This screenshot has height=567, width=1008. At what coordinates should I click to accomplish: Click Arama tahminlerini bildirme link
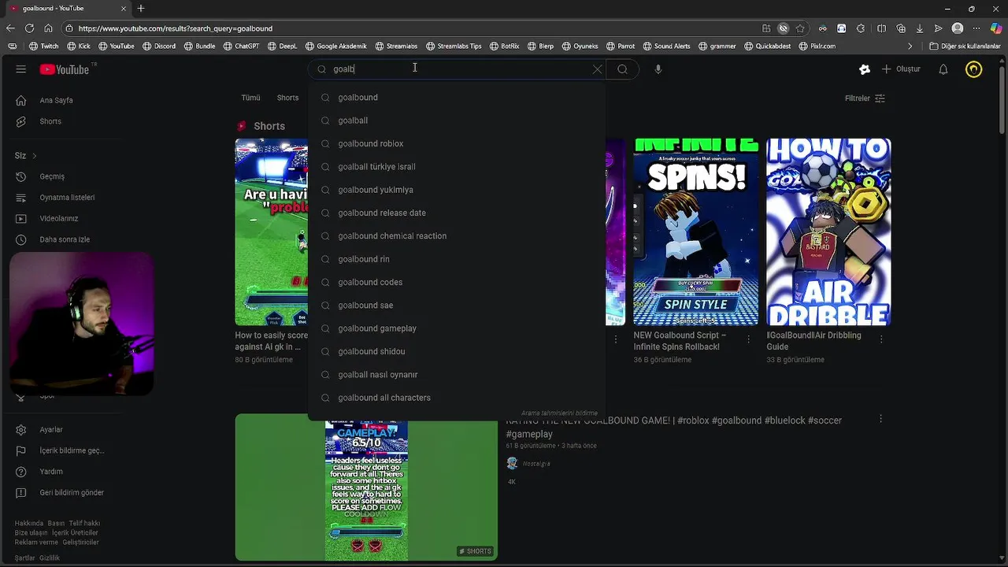559,413
